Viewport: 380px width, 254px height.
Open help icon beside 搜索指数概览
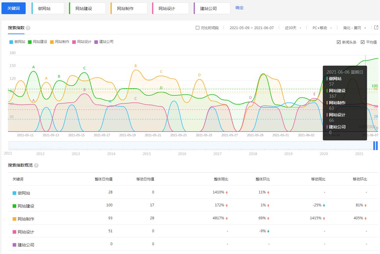pyautogui.click(x=36, y=165)
